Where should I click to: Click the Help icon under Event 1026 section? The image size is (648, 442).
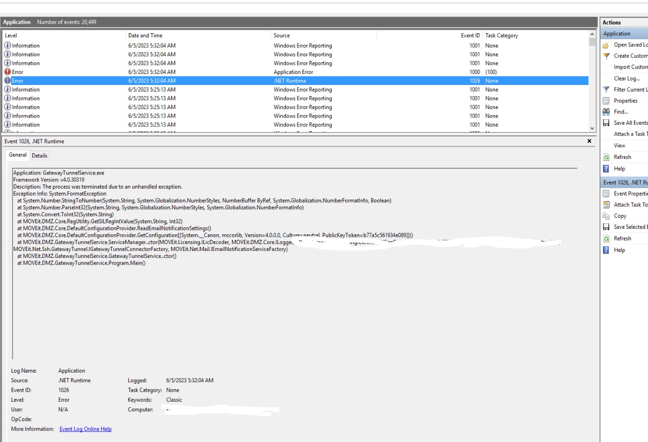tap(606, 250)
